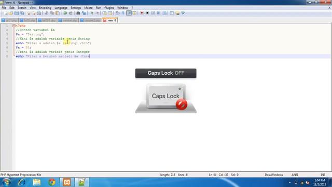The width and height of the screenshot is (332, 187).
Task: Click the Save All toolbar icon
Action: pyautogui.click(x=22, y=13)
